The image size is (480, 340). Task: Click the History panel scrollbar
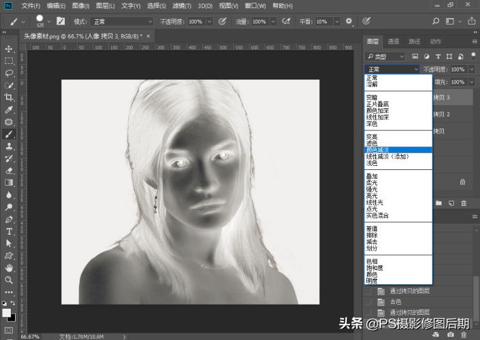click(476, 300)
